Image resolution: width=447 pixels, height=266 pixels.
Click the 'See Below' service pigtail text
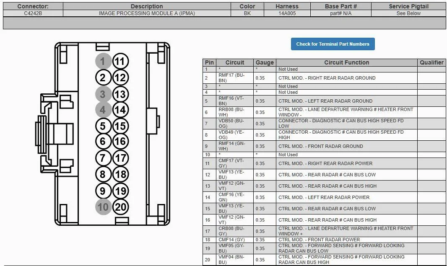pos(408,13)
